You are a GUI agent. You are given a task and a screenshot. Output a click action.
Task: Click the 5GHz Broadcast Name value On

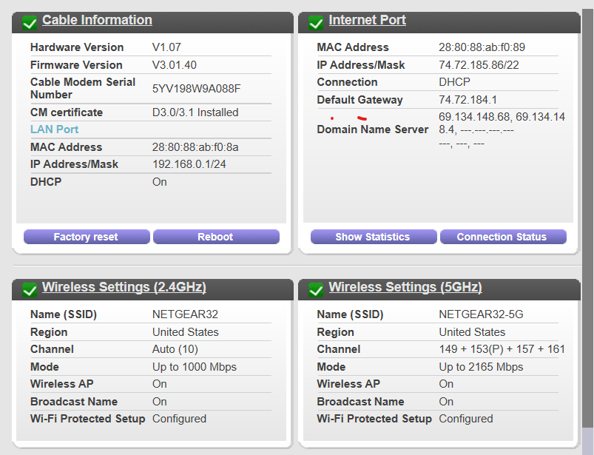[446, 402]
